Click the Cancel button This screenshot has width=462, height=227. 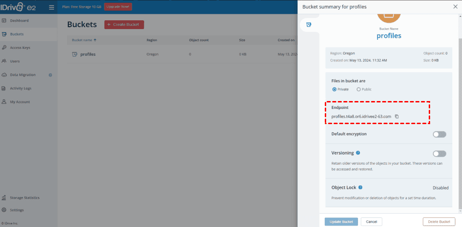coord(371,221)
